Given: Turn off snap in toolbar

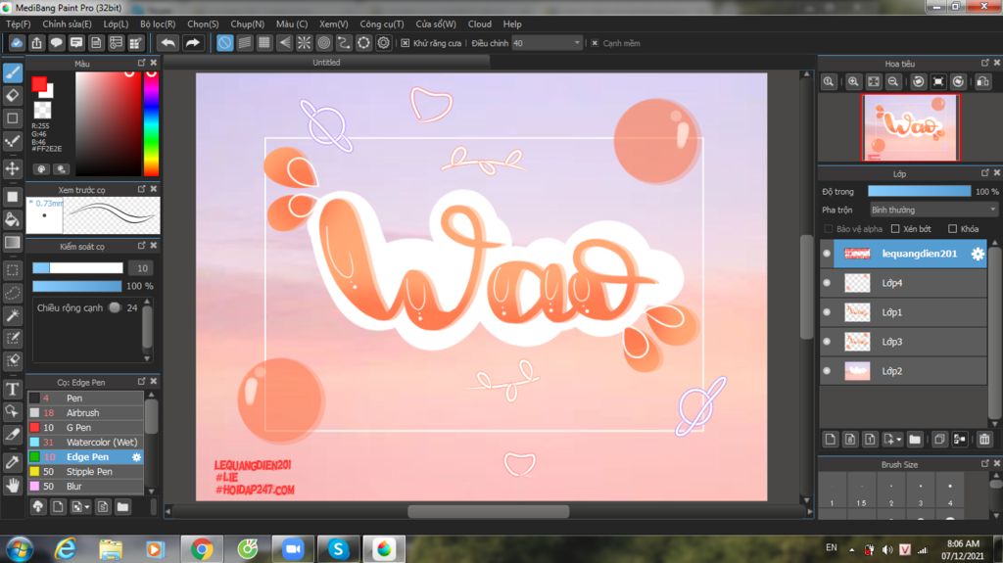Looking at the screenshot, I should 224,43.
